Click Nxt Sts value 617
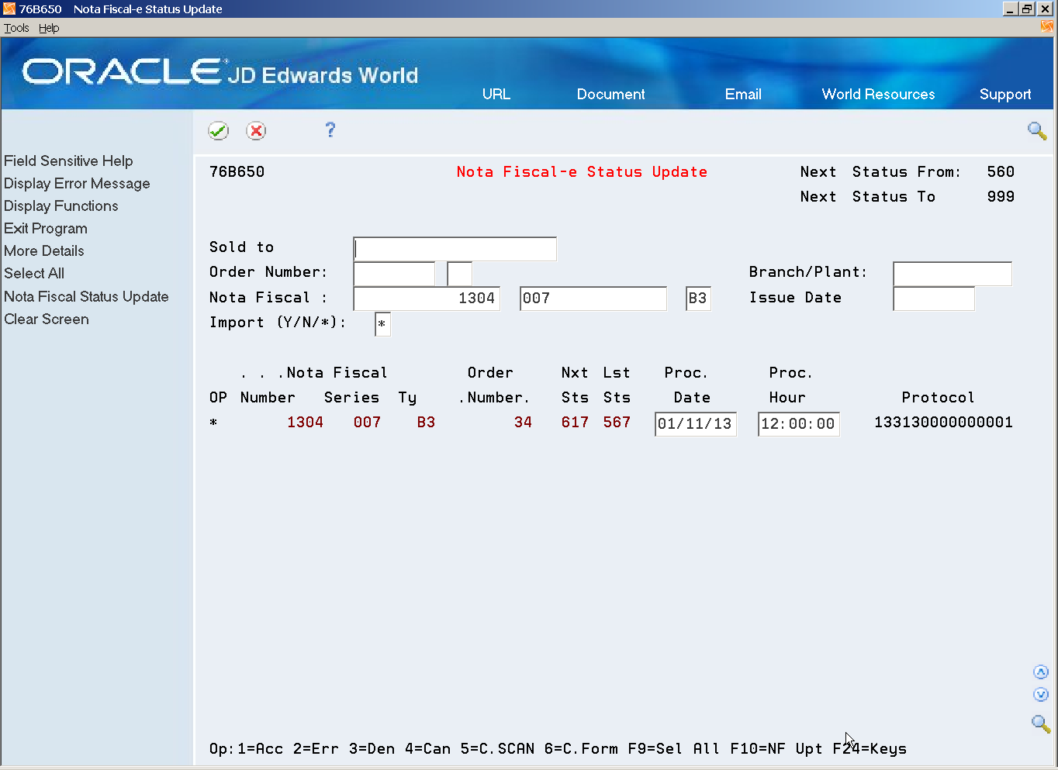The width and height of the screenshot is (1058, 770). click(575, 423)
